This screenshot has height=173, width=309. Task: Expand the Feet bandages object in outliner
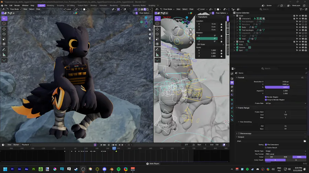click(237, 30)
